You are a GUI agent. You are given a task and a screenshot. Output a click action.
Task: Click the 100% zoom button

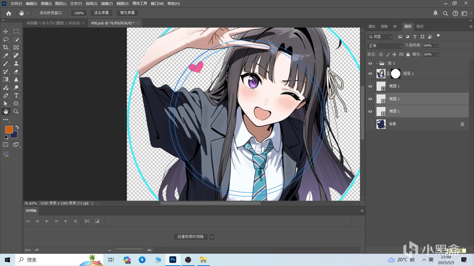(79, 13)
